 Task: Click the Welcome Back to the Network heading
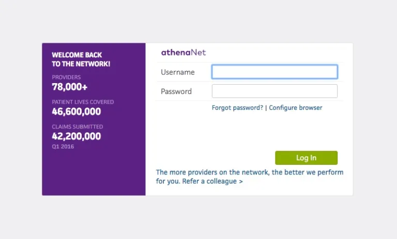[x=81, y=59]
